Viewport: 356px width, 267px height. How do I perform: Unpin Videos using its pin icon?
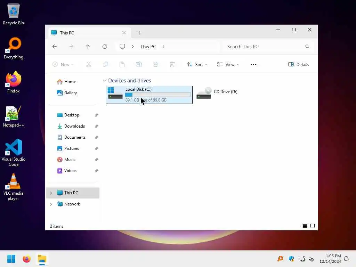(97, 171)
